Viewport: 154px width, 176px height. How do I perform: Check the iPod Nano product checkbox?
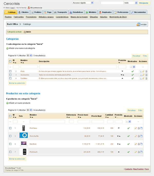pyautogui.click(x=10, y=128)
